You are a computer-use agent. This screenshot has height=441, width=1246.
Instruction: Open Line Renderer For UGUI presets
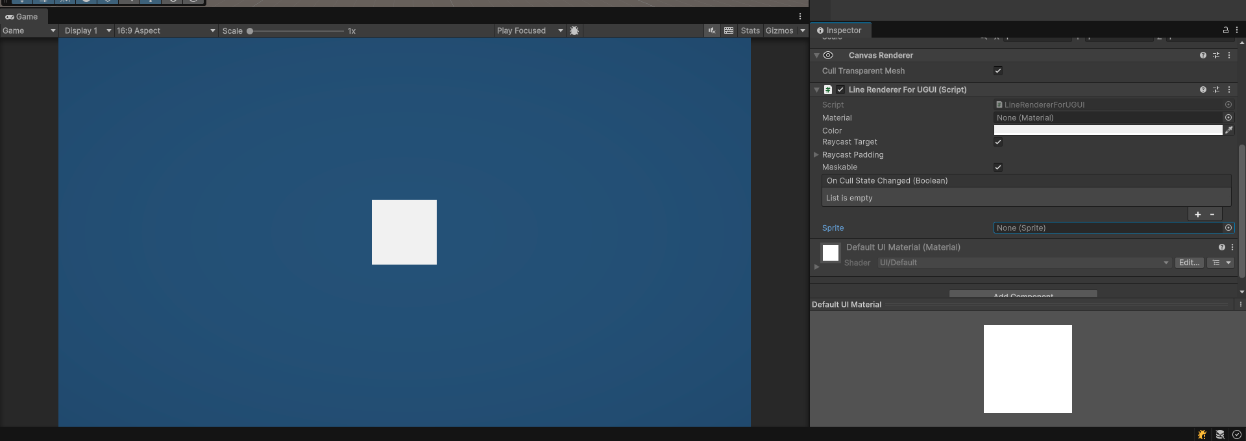(x=1216, y=89)
